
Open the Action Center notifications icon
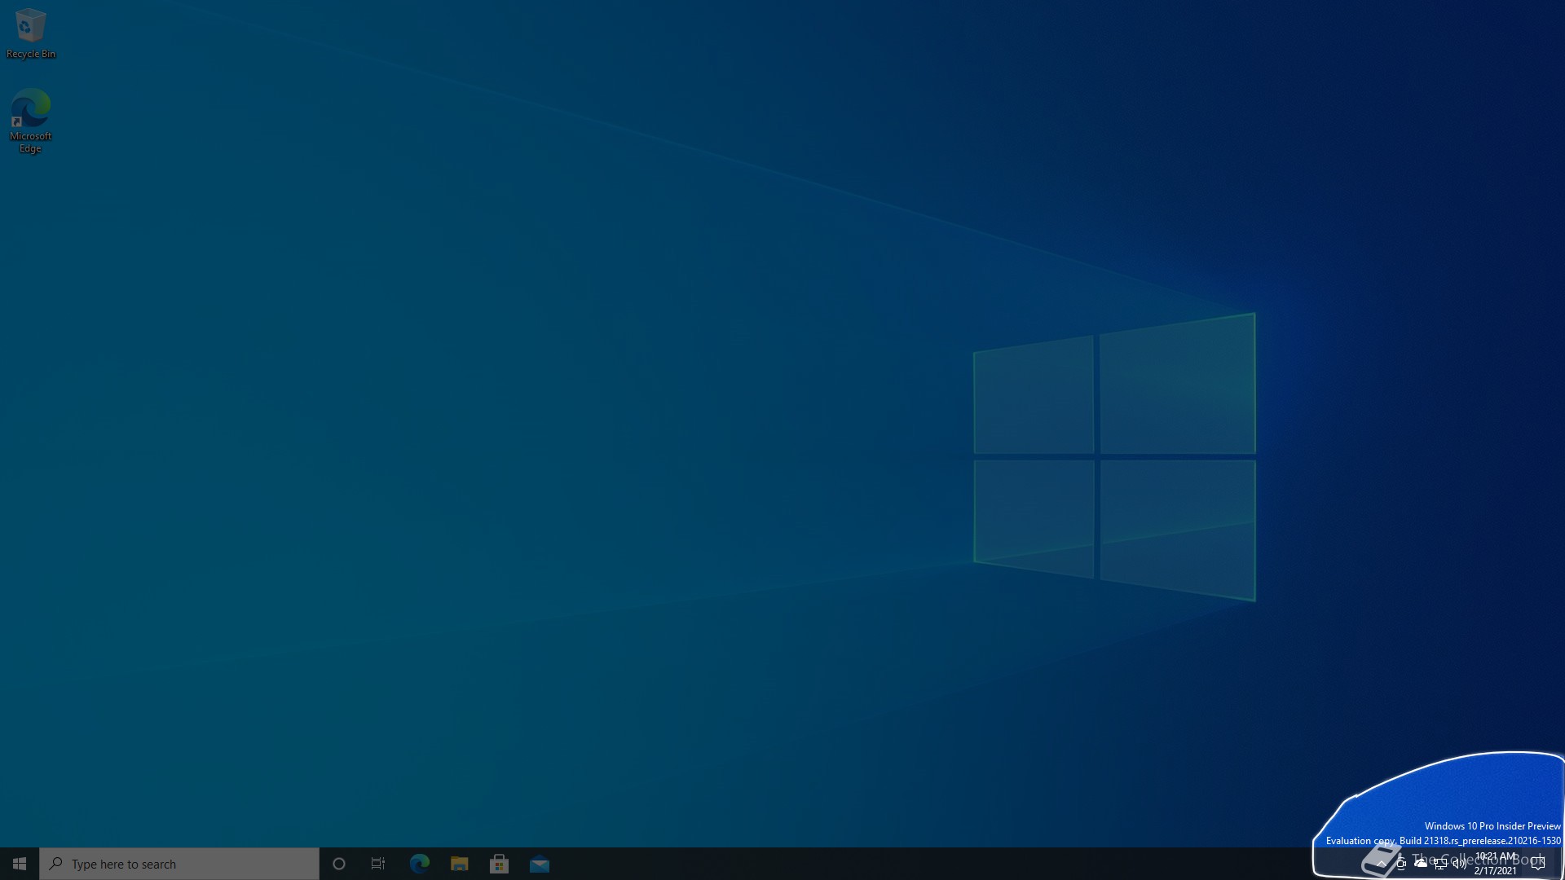[1538, 864]
